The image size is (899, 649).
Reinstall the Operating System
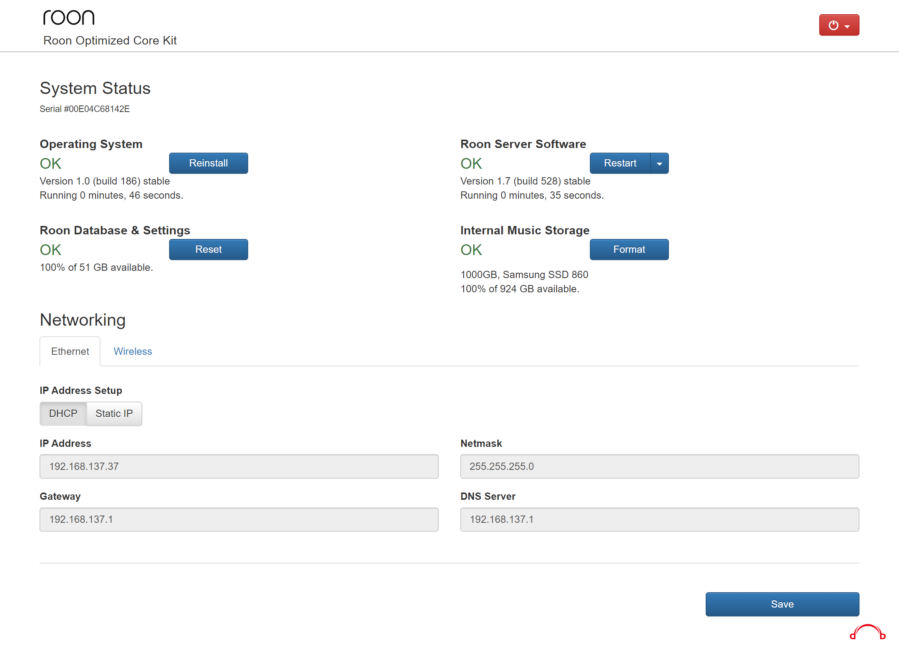coord(208,163)
